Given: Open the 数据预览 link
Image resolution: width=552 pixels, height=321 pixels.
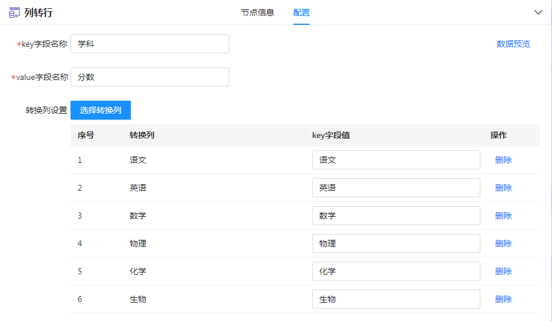Looking at the screenshot, I should tap(513, 44).
